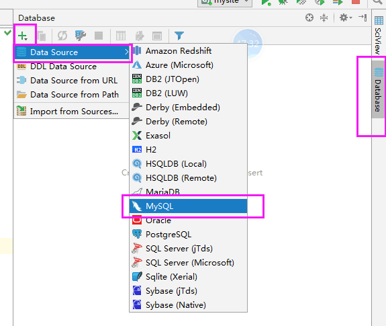The height and width of the screenshot is (326, 386).
Task: Click the green plus New button
Action: [23, 36]
